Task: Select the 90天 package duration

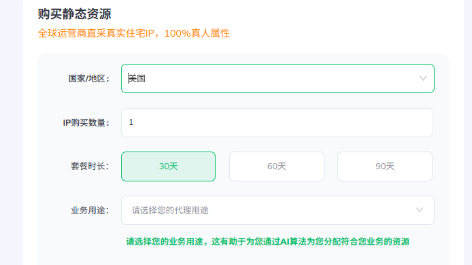Action: 385,166
